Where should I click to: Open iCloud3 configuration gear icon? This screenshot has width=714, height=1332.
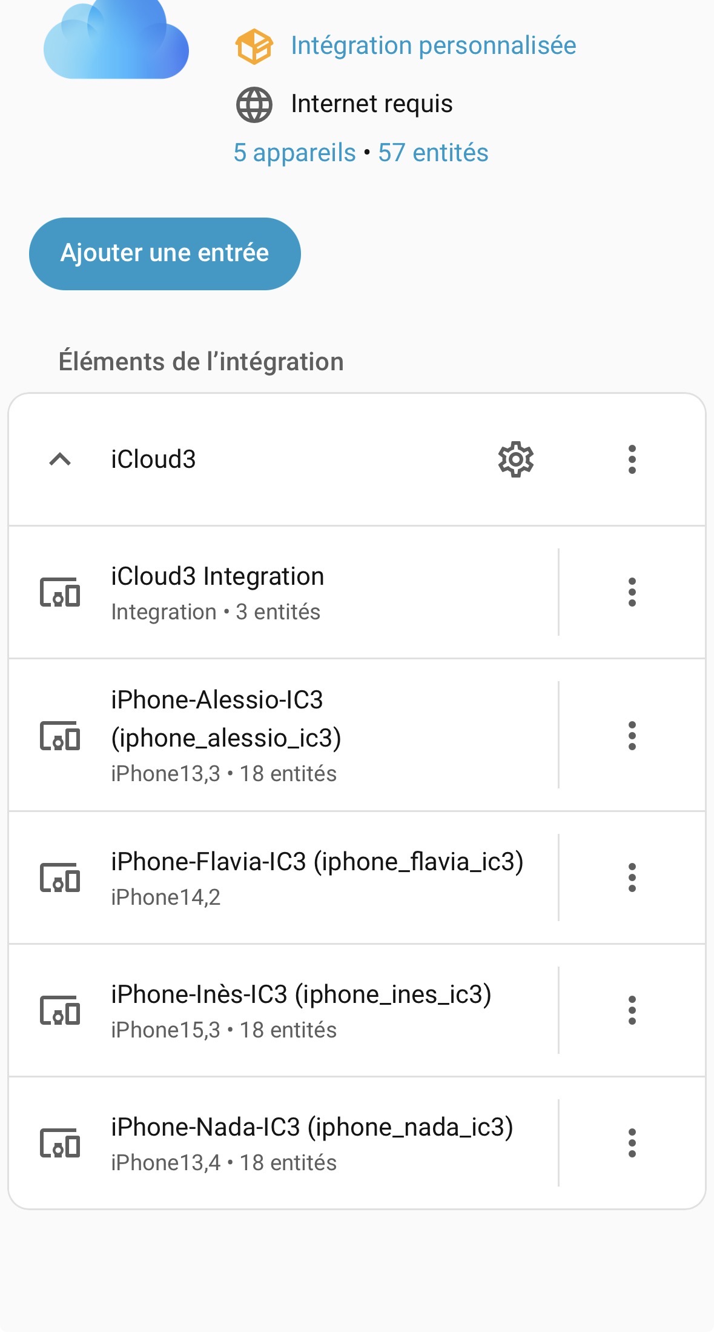(515, 459)
